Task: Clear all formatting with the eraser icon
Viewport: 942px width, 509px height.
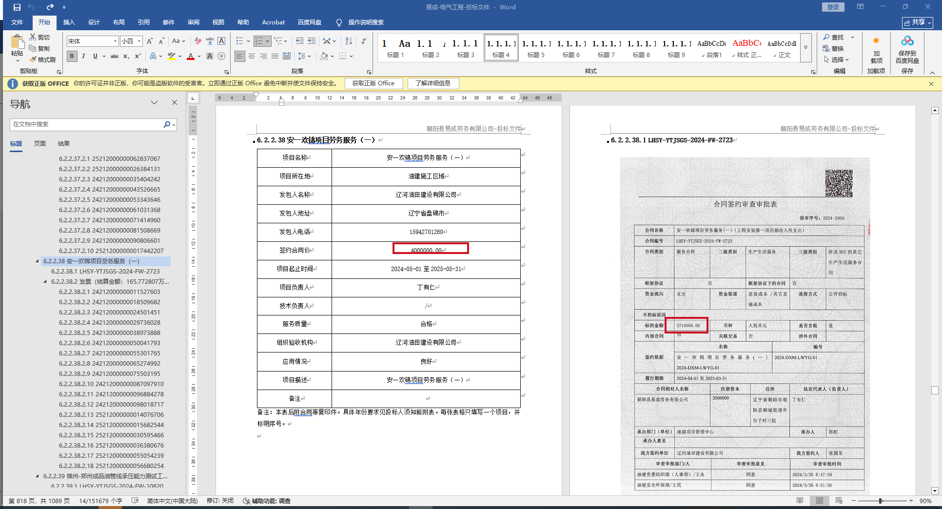Action: pyautogui.click(x=198, y=41)
